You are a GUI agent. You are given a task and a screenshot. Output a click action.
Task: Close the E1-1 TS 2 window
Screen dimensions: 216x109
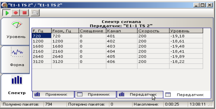point(210,5)
